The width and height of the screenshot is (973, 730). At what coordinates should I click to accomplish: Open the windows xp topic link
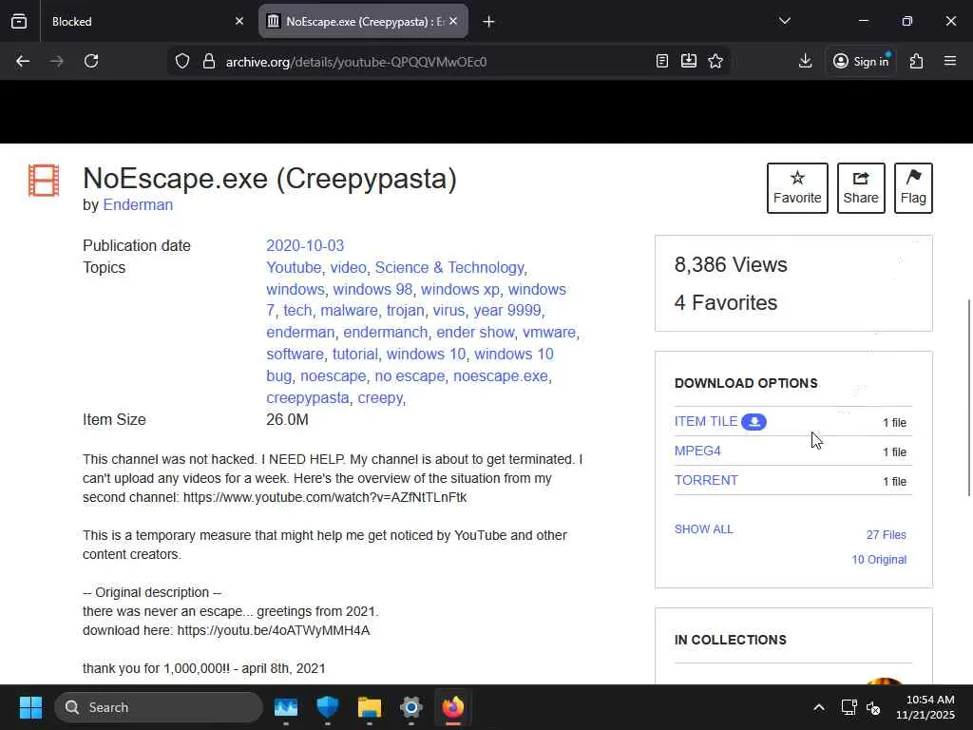(x=460, y=289)
